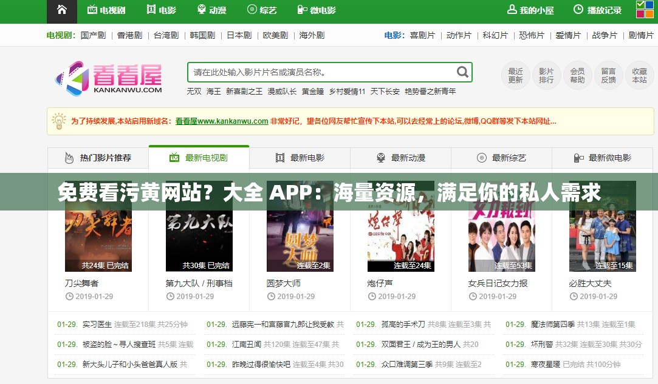Open 众口难调第三季 list entry

click(407, 365)
